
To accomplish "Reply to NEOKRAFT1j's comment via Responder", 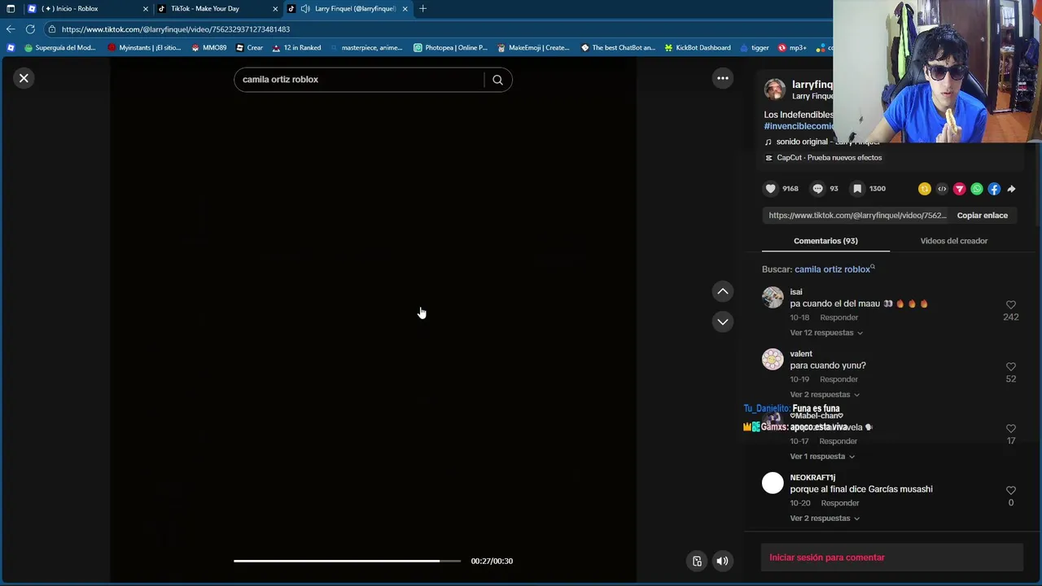I will click(x=839, y=503).
